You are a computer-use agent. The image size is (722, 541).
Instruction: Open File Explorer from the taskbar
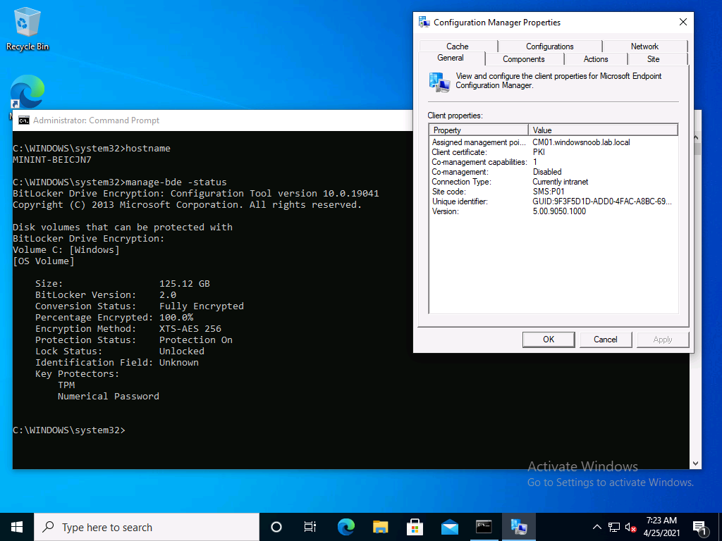(380, 527)
